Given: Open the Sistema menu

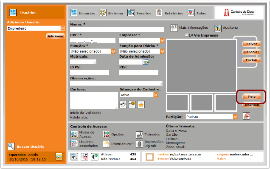Looking at the screenshot, I should tap(111, 13).
